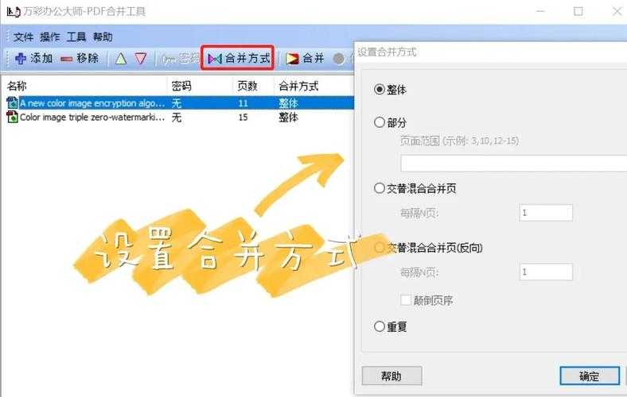Select the 部分 radio option
This screenshot has width=627, height=397.
379,122
